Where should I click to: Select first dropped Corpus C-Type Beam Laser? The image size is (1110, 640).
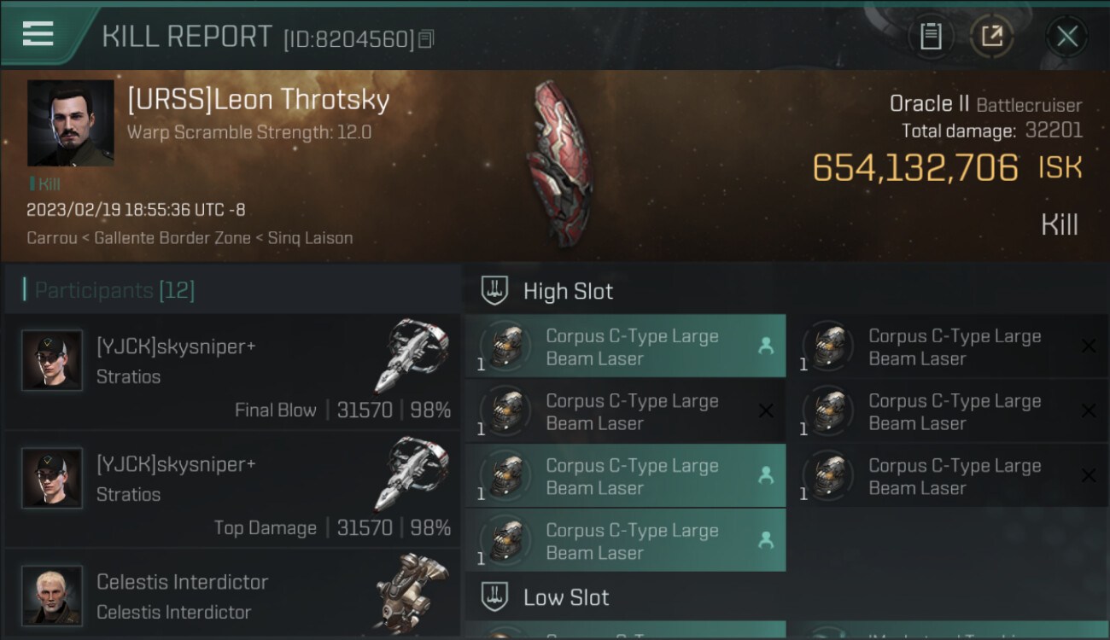(x=625, y=346)
